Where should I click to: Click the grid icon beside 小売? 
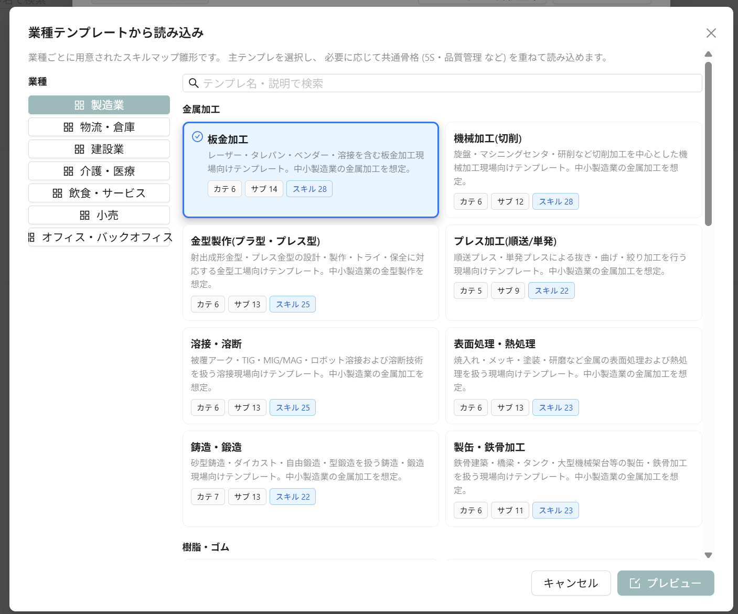point(84,216)
